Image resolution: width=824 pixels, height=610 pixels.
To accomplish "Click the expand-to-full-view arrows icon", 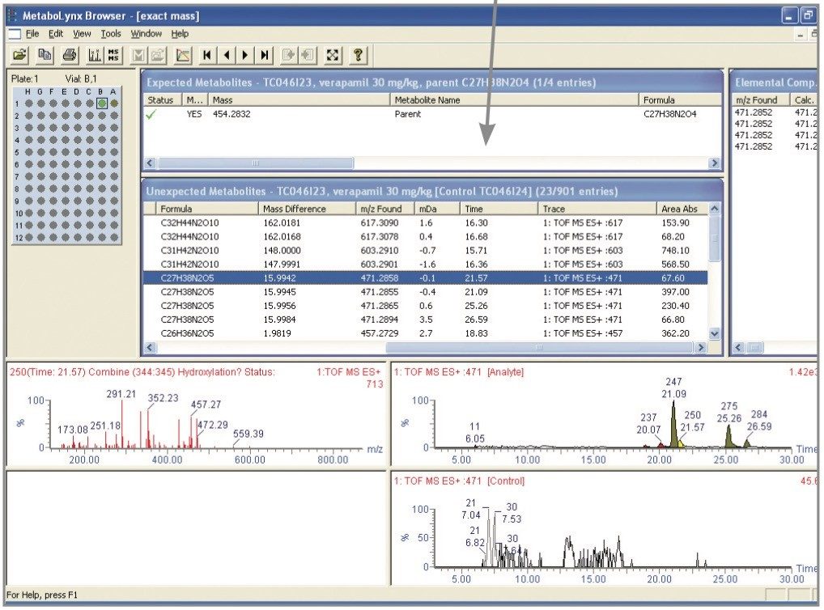I will point(333,55).
